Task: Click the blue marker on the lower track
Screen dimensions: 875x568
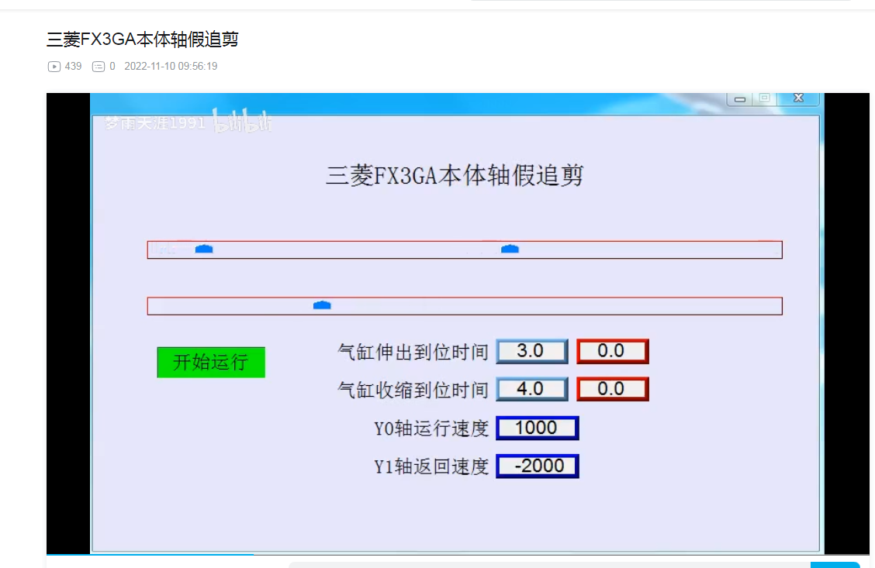Action: (322, 305)
